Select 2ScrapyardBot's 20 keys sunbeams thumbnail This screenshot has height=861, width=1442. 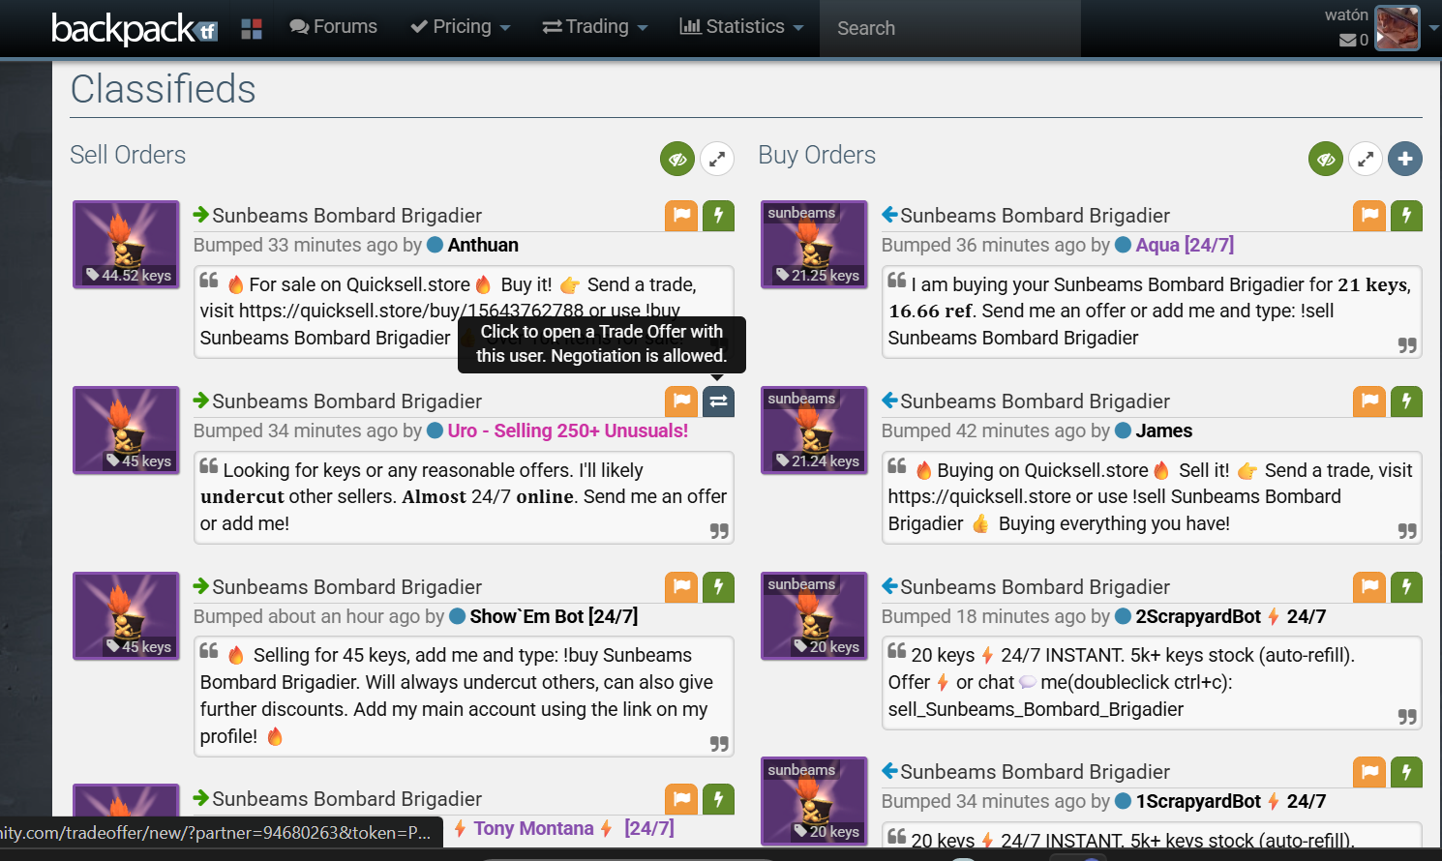click(814, 615)
